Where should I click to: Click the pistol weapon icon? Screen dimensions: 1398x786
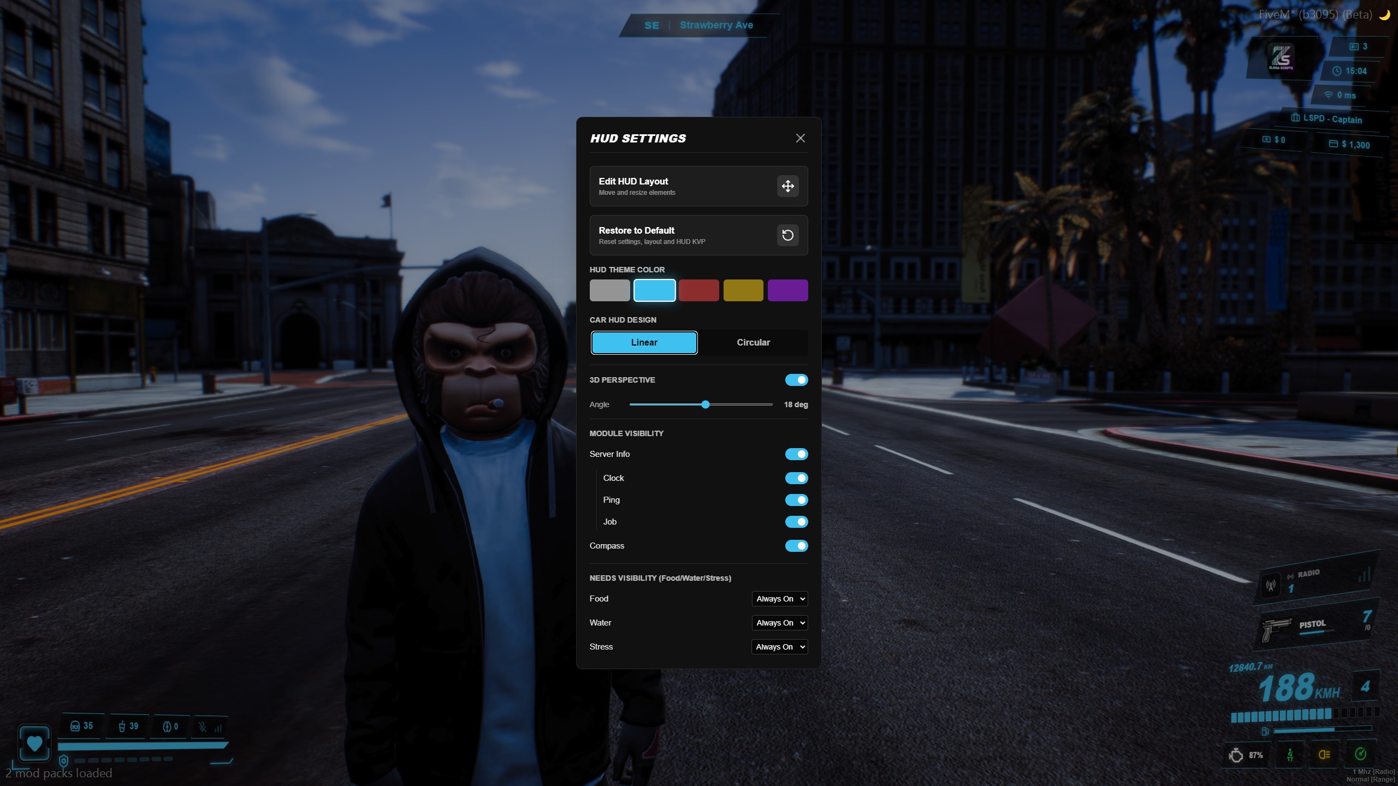[x=1276, y=630]
